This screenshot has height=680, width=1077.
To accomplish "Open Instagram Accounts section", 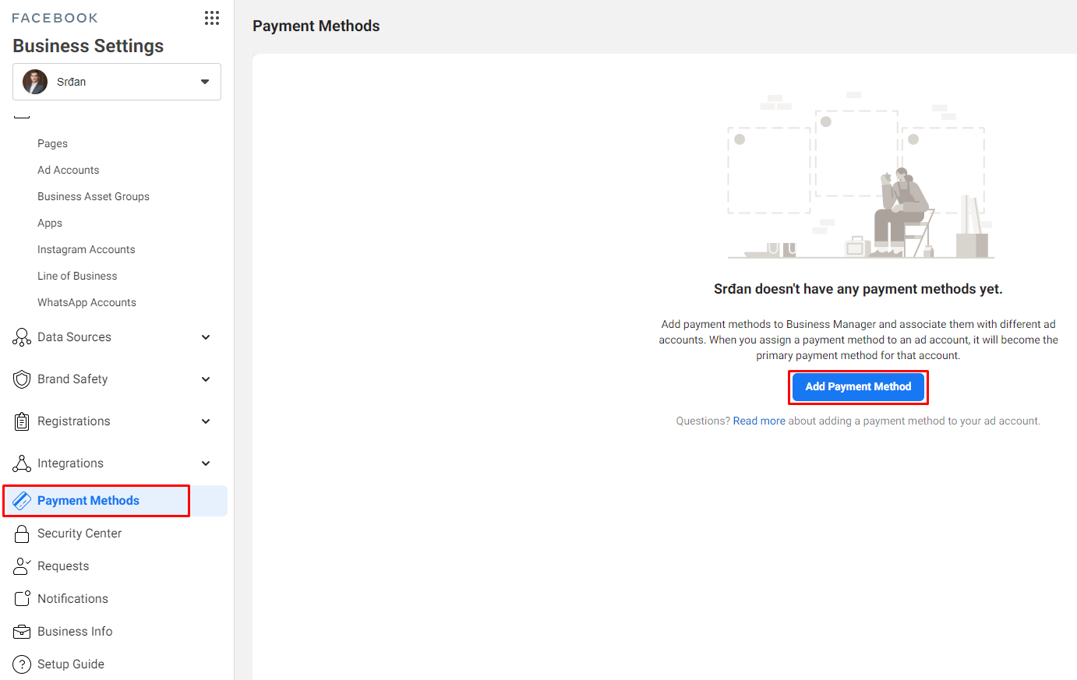I will pos(87,249).
